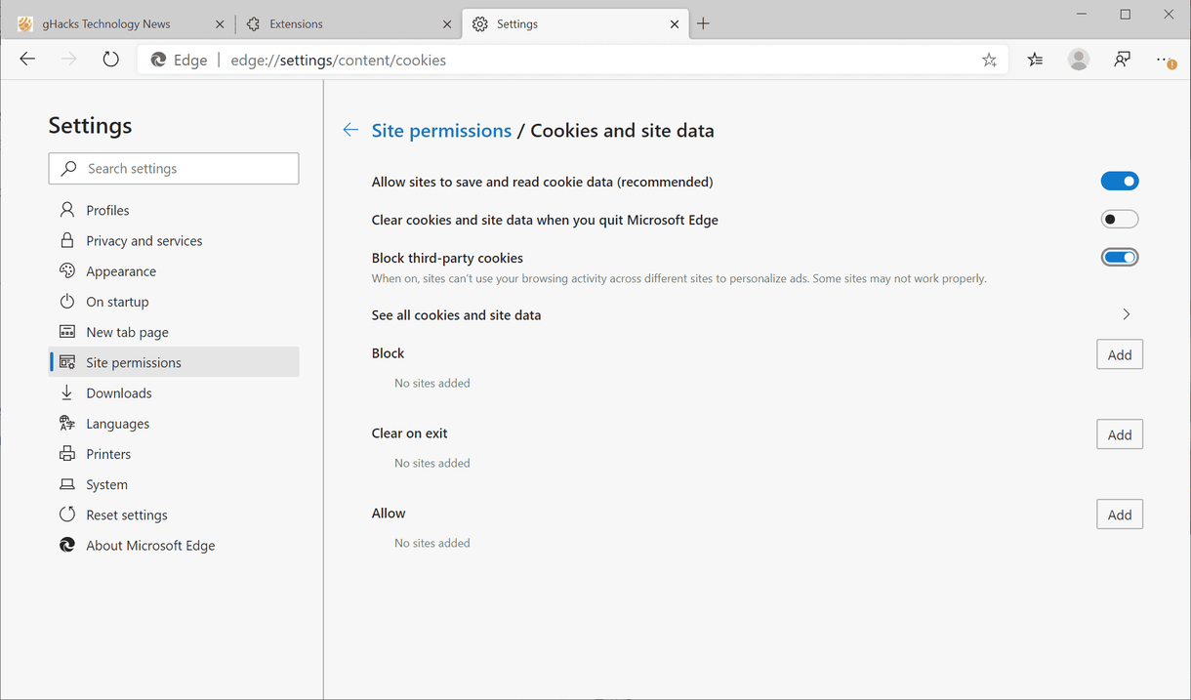Viewport: 1191px width, 700px height.
Task: Click the Site permissions breadcrumb link
Action: click(441, 130)
